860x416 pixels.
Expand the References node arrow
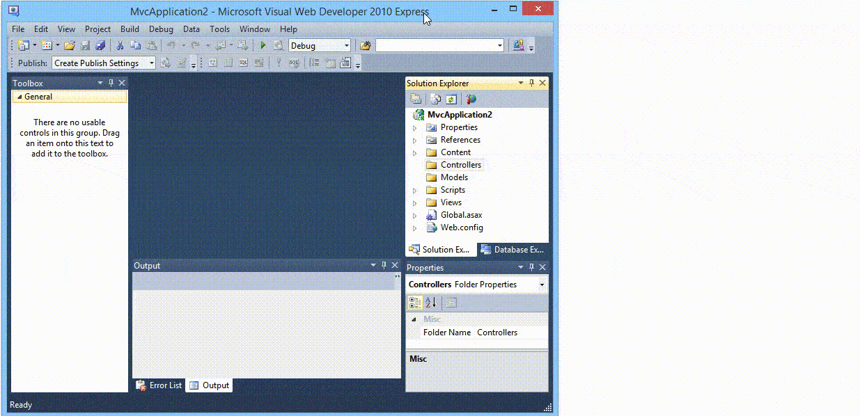point(415,140)
